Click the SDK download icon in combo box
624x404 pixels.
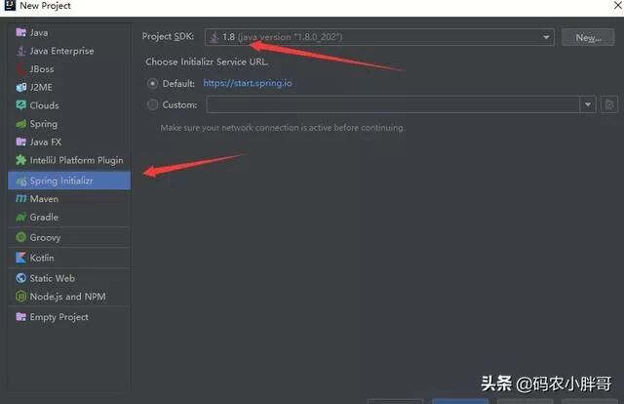(x=214, y=37)
